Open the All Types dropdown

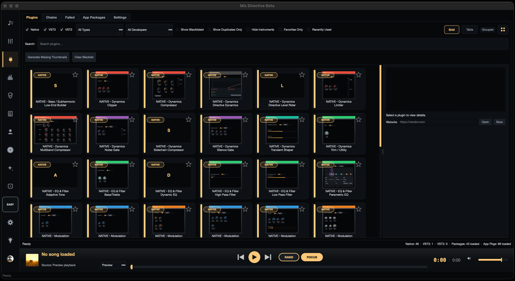100,30
